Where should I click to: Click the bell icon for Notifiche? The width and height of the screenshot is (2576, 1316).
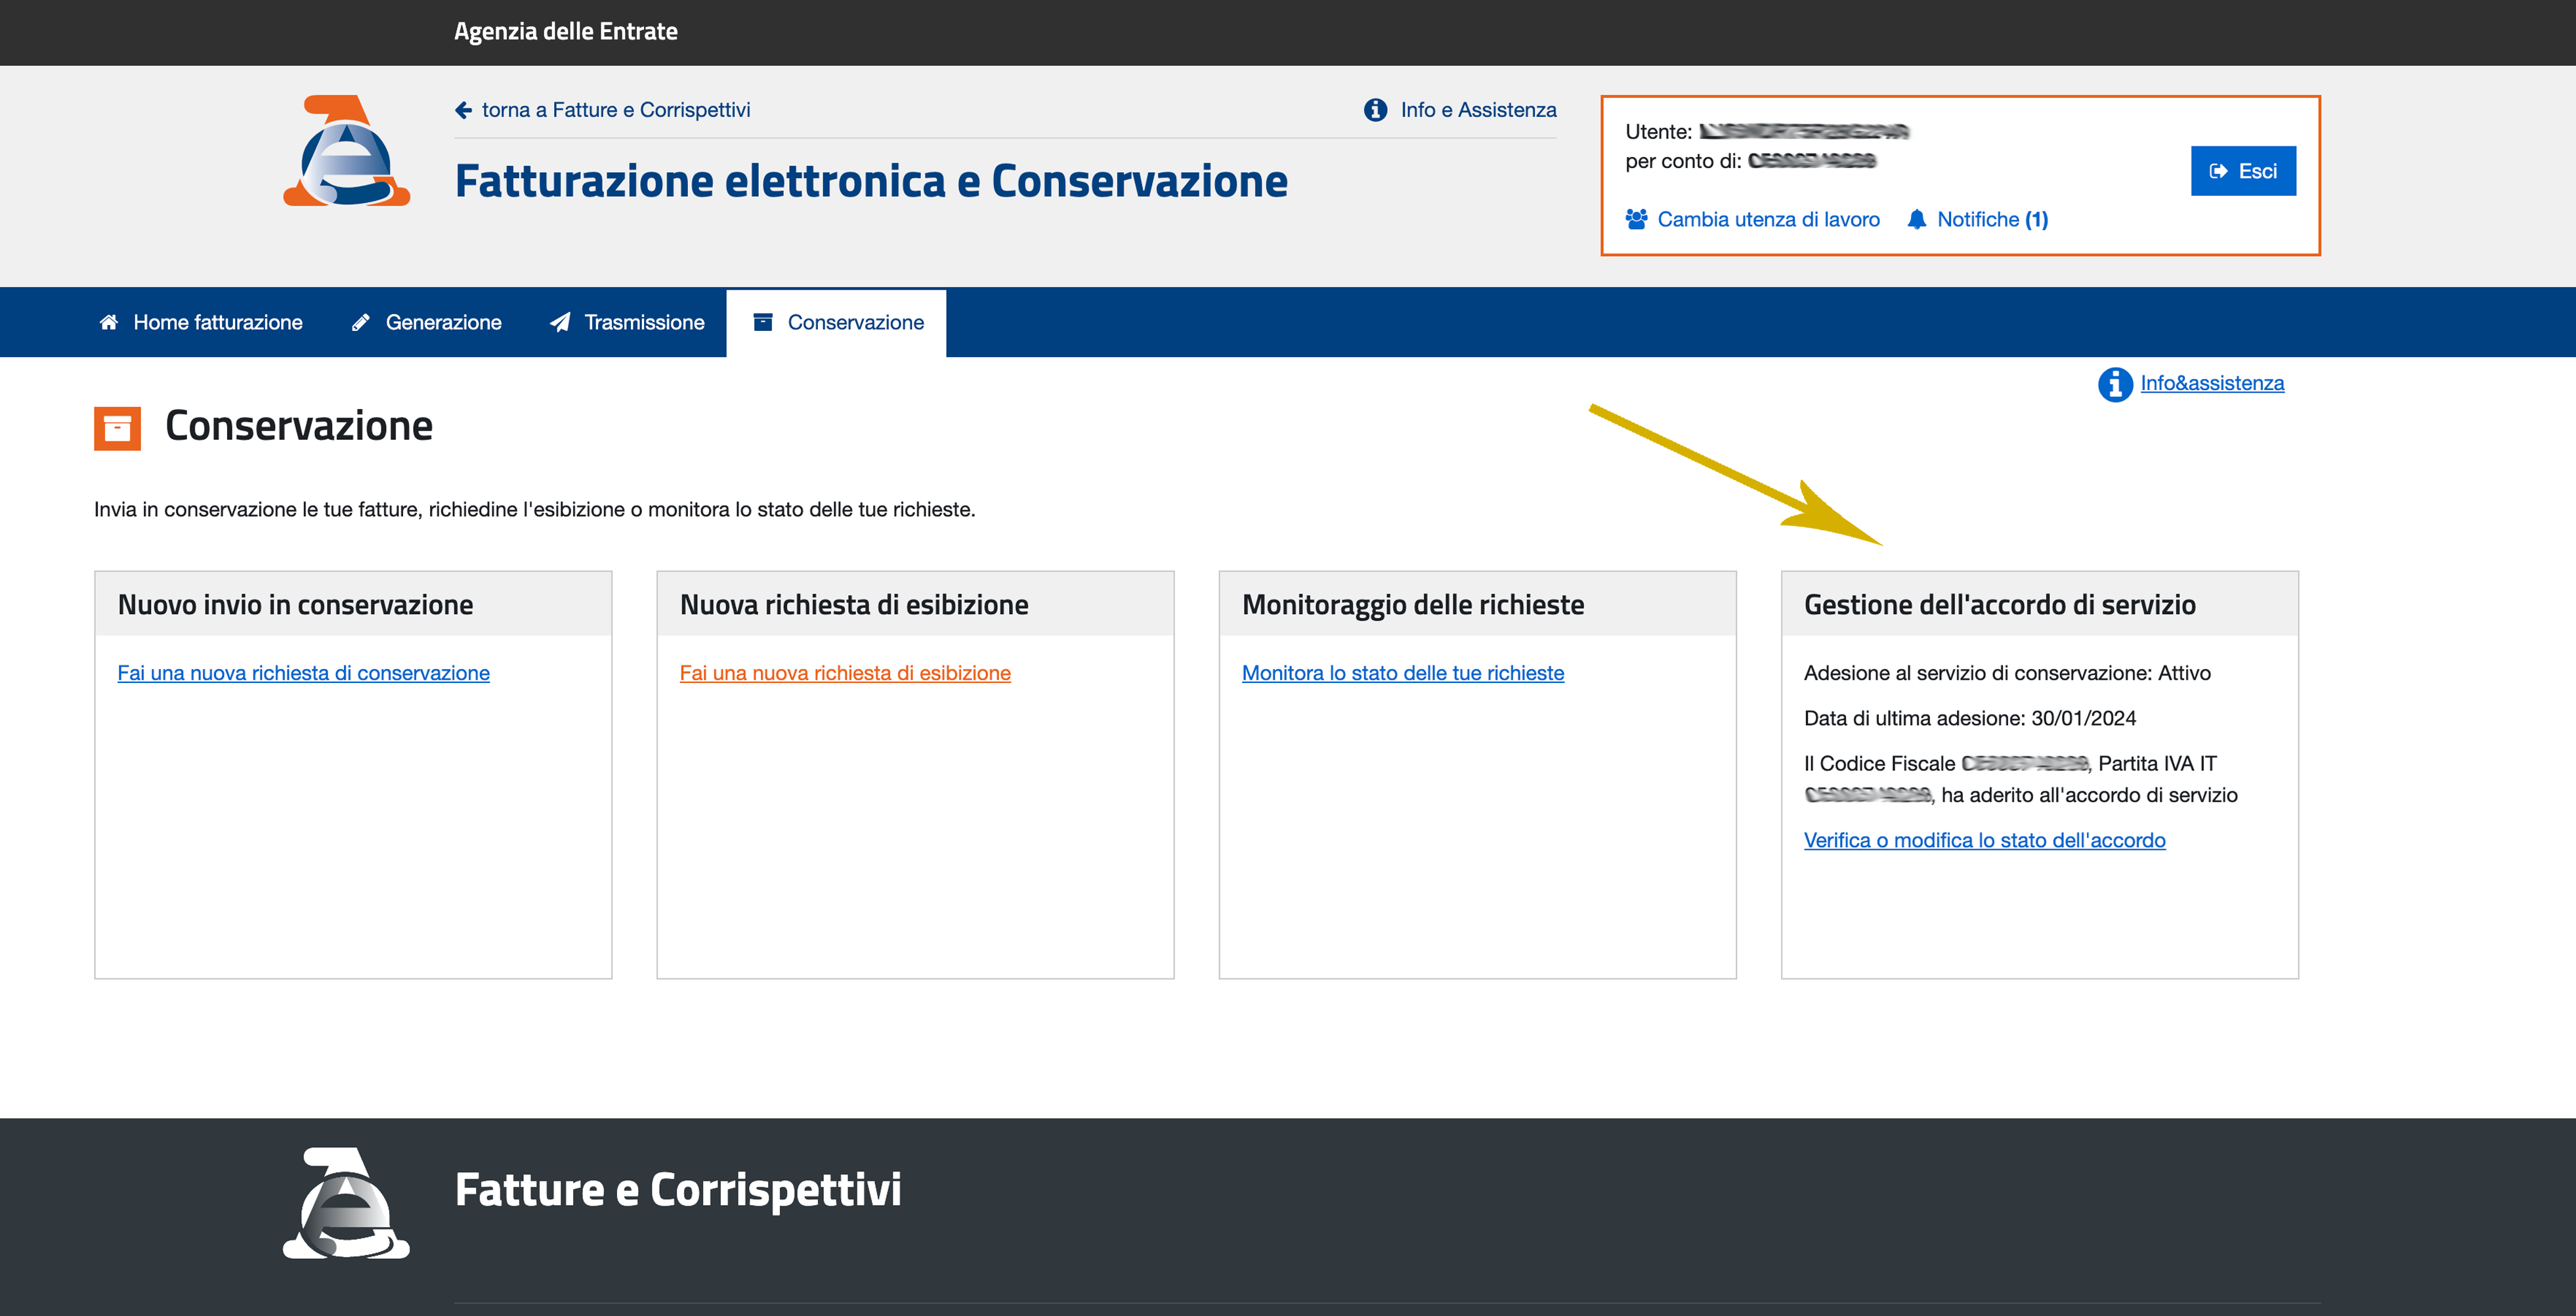tap(1916, 219)
